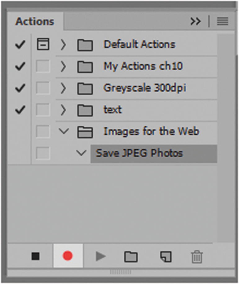The width and height of the screenshot is (239, 284).
Task: Click the Create New Action icon
Action: pyautogui.click(x=166, y=256)
